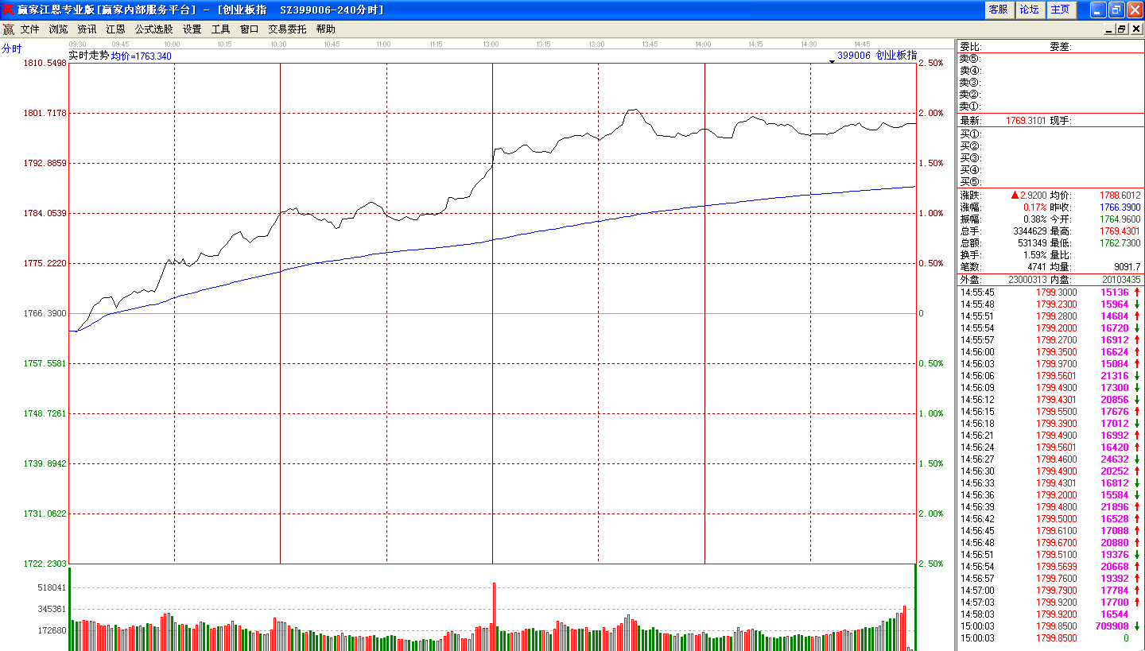This screenshot has height=651, width=1145.
Task: Click the latest price 1769.3101
Action: [x=1027, y=121]
